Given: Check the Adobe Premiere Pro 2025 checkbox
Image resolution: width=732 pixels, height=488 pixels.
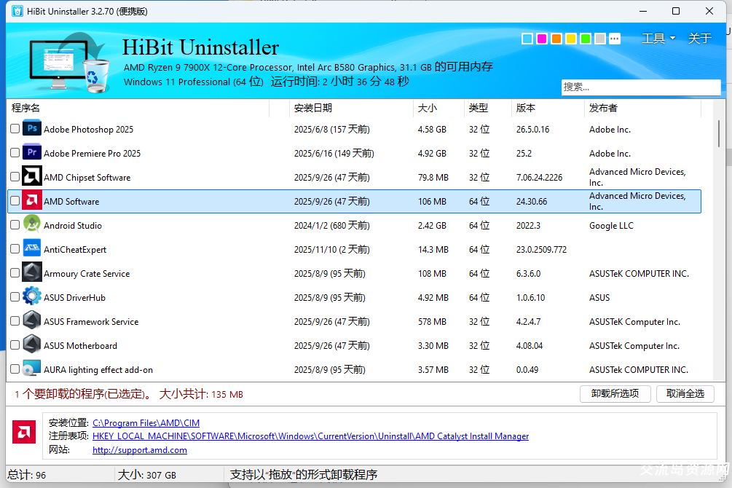Looking at the screenshot, I should click(15, 153).
